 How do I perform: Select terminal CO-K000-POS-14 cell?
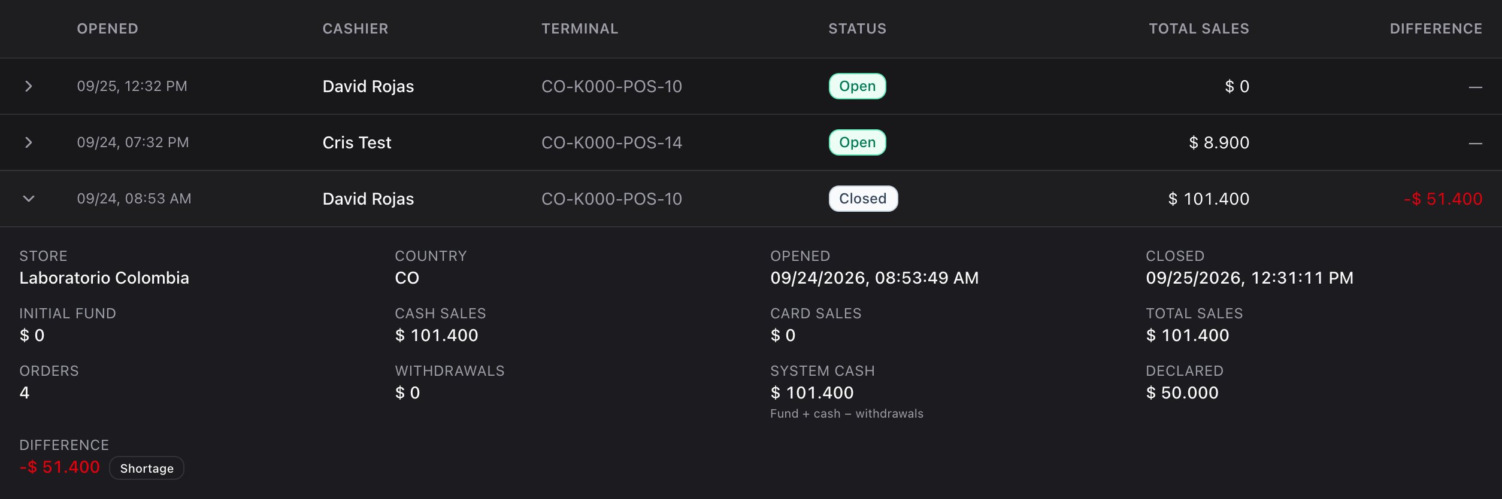[x=611, y=142]
